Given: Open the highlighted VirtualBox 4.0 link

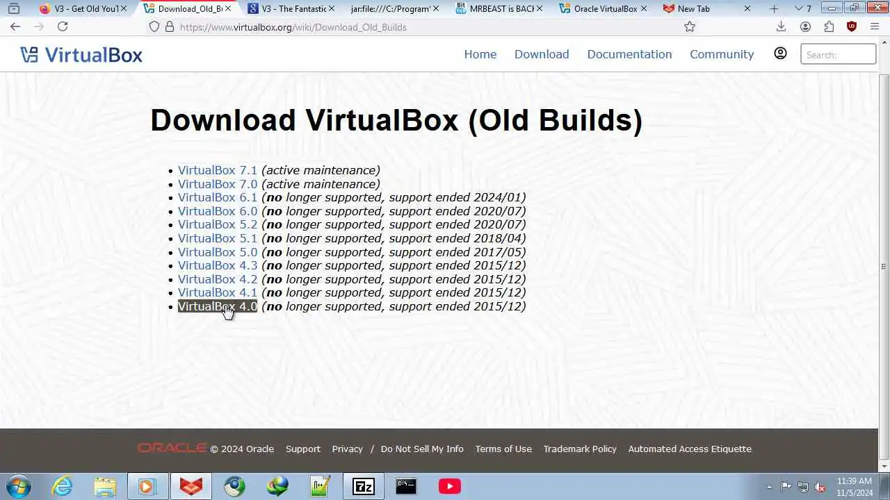Looking at the screenshot, I should tap(218, 306).
